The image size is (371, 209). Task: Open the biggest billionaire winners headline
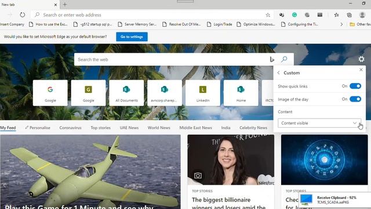click(229, 203)
